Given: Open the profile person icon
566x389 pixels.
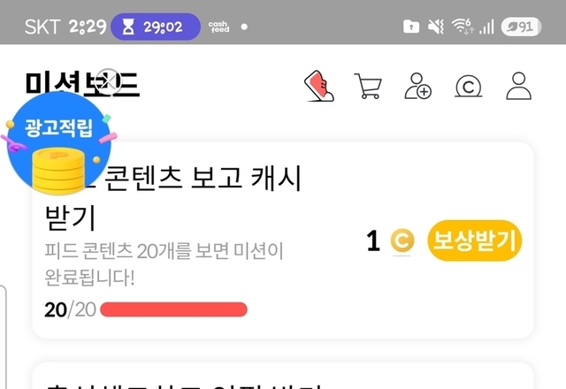Looking at the screenshot, I should click(519, 86).
